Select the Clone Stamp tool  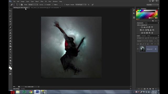click(10, 33)
